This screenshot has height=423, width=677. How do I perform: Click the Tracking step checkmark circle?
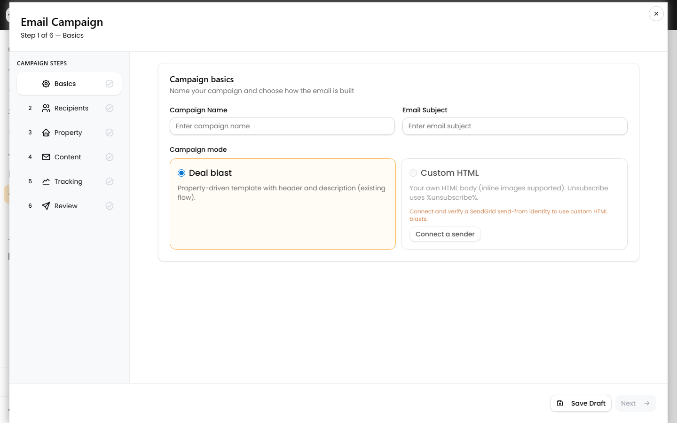[110, 181]
